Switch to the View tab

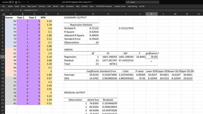62,6
